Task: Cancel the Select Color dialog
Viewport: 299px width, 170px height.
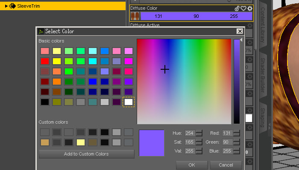Action: [x=226, y=165]
